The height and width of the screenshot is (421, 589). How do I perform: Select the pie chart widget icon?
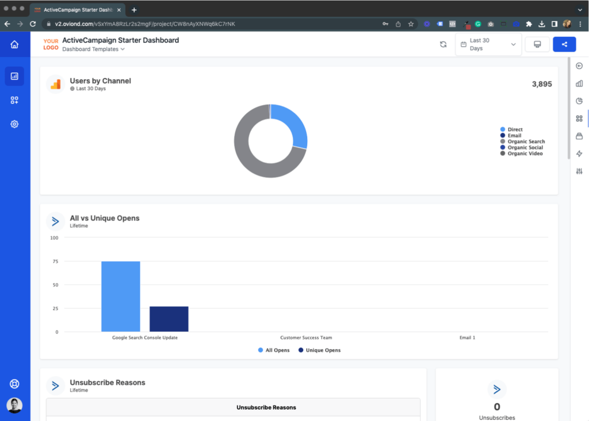tap(579, 101)
